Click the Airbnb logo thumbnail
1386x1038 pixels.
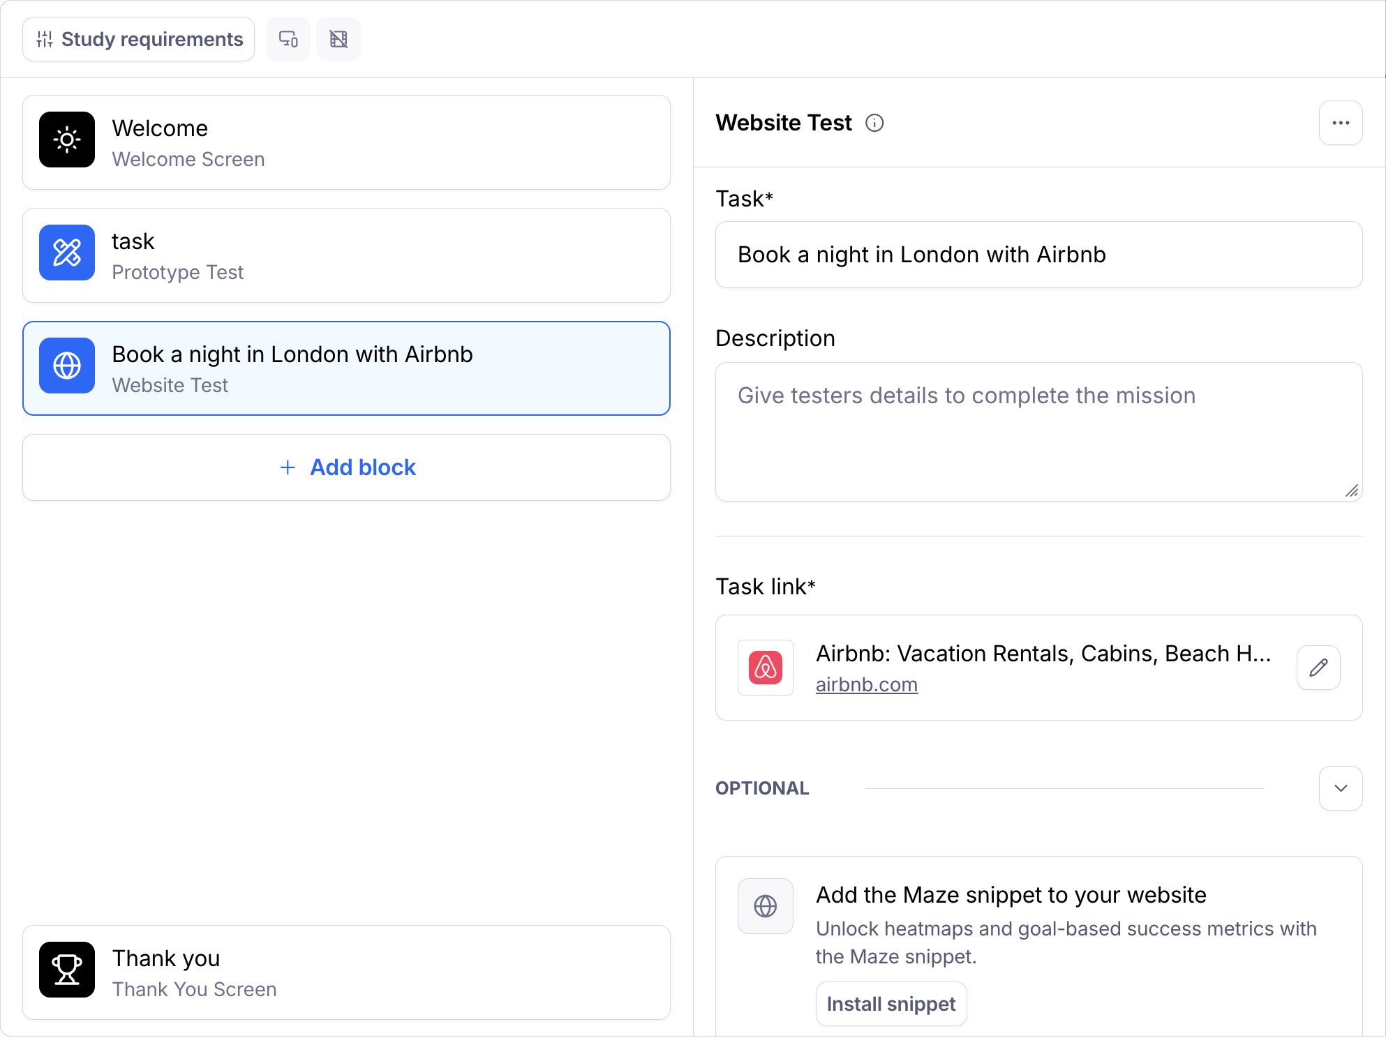click(x=766, y=668)
